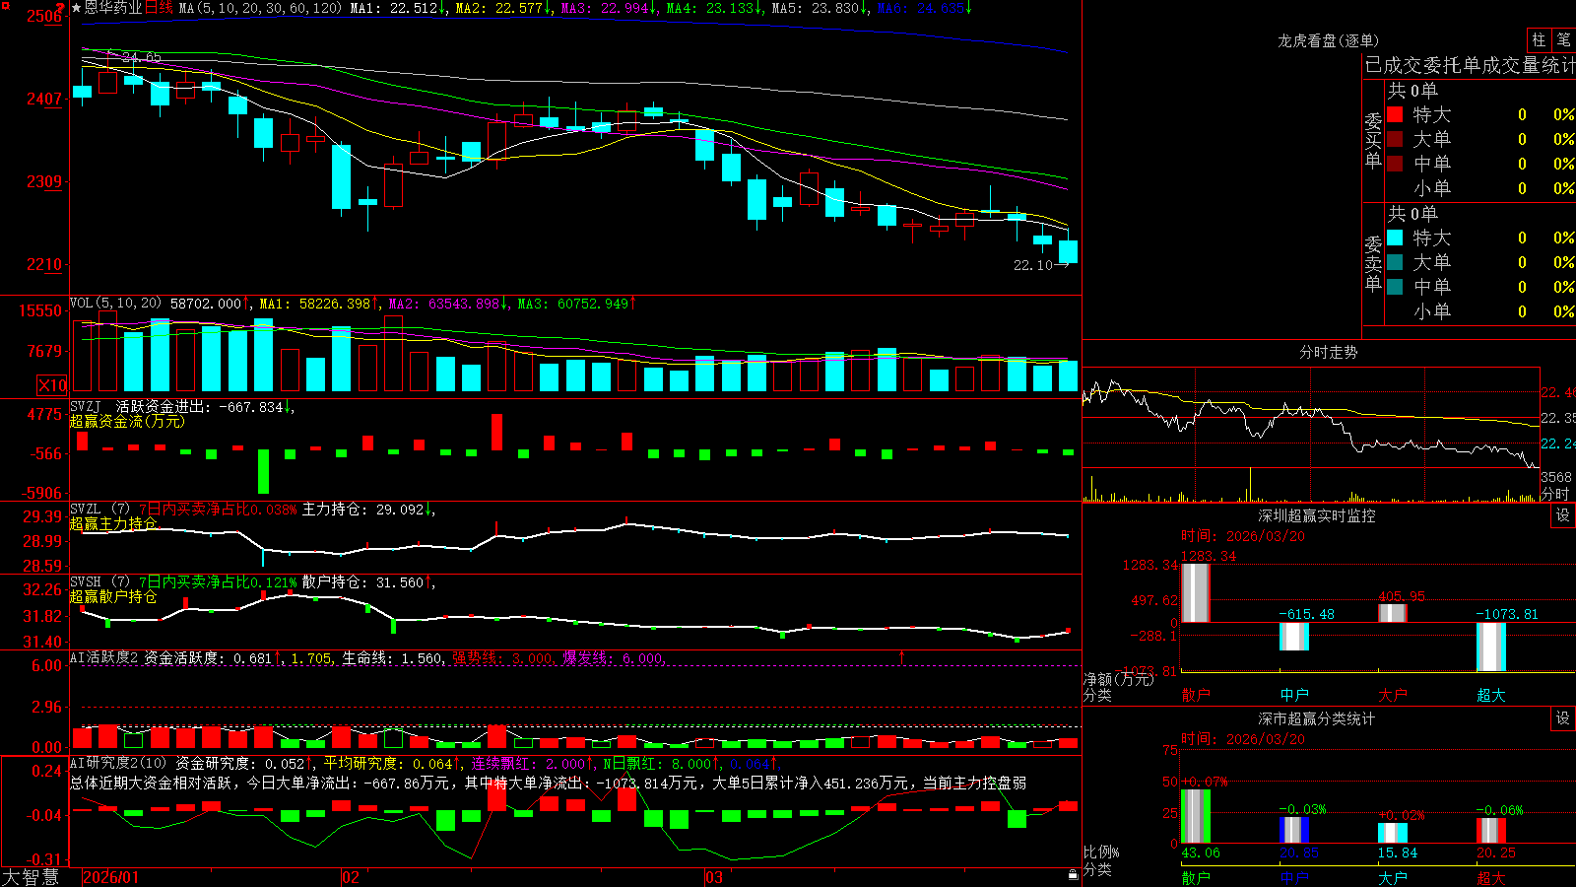1576x887 pixels.
Task: Click the 超赢资金流(万元) label
Action: [127, 421]
